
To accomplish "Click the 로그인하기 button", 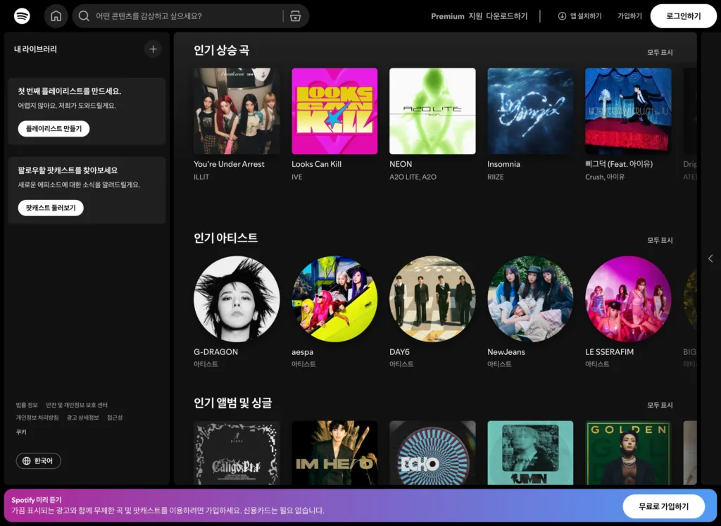I will tap(683, 16).
